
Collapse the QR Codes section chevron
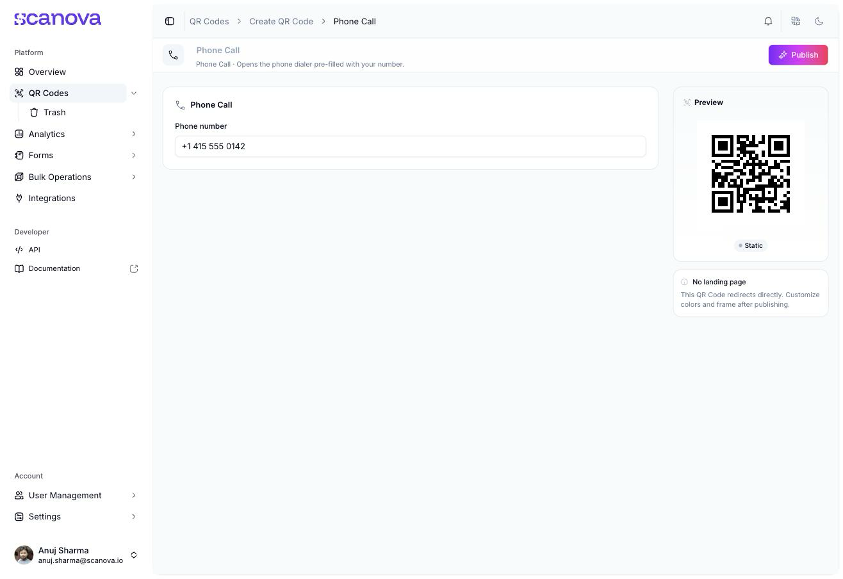(x=134, y=93)
